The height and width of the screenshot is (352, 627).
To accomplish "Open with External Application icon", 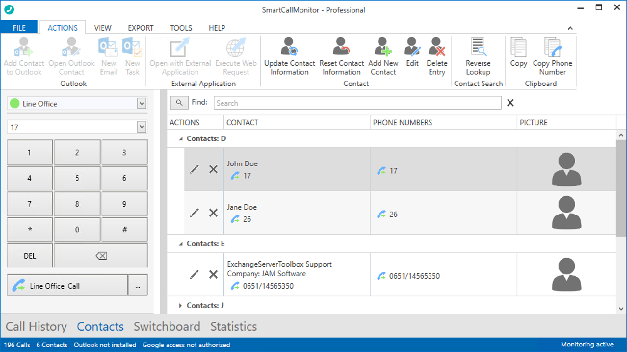I will tap(180, 47).
